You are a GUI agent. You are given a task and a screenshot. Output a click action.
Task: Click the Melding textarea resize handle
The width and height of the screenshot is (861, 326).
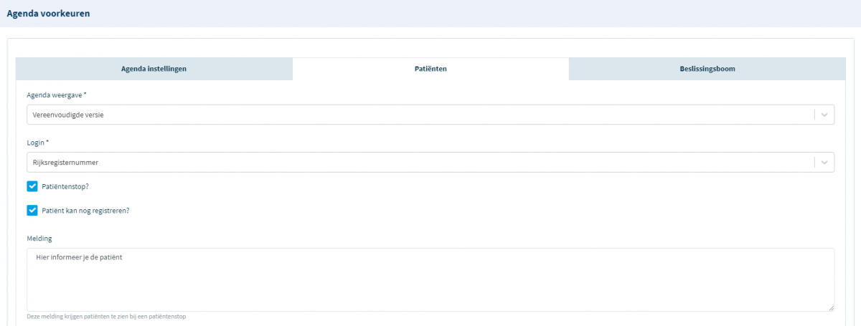(830, 307)
